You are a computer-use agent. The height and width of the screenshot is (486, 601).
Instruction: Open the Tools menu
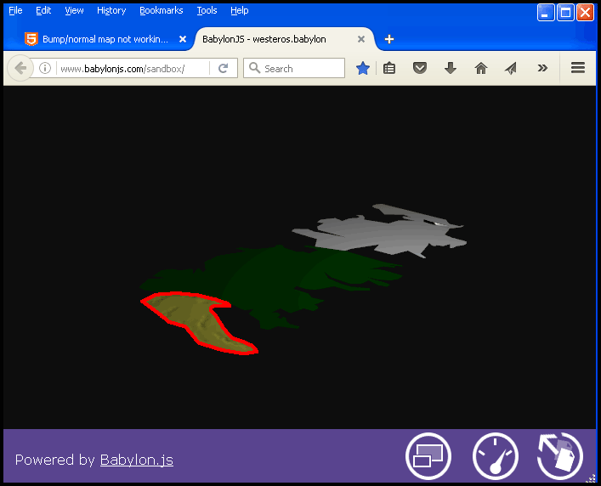[x=207, y=10]
